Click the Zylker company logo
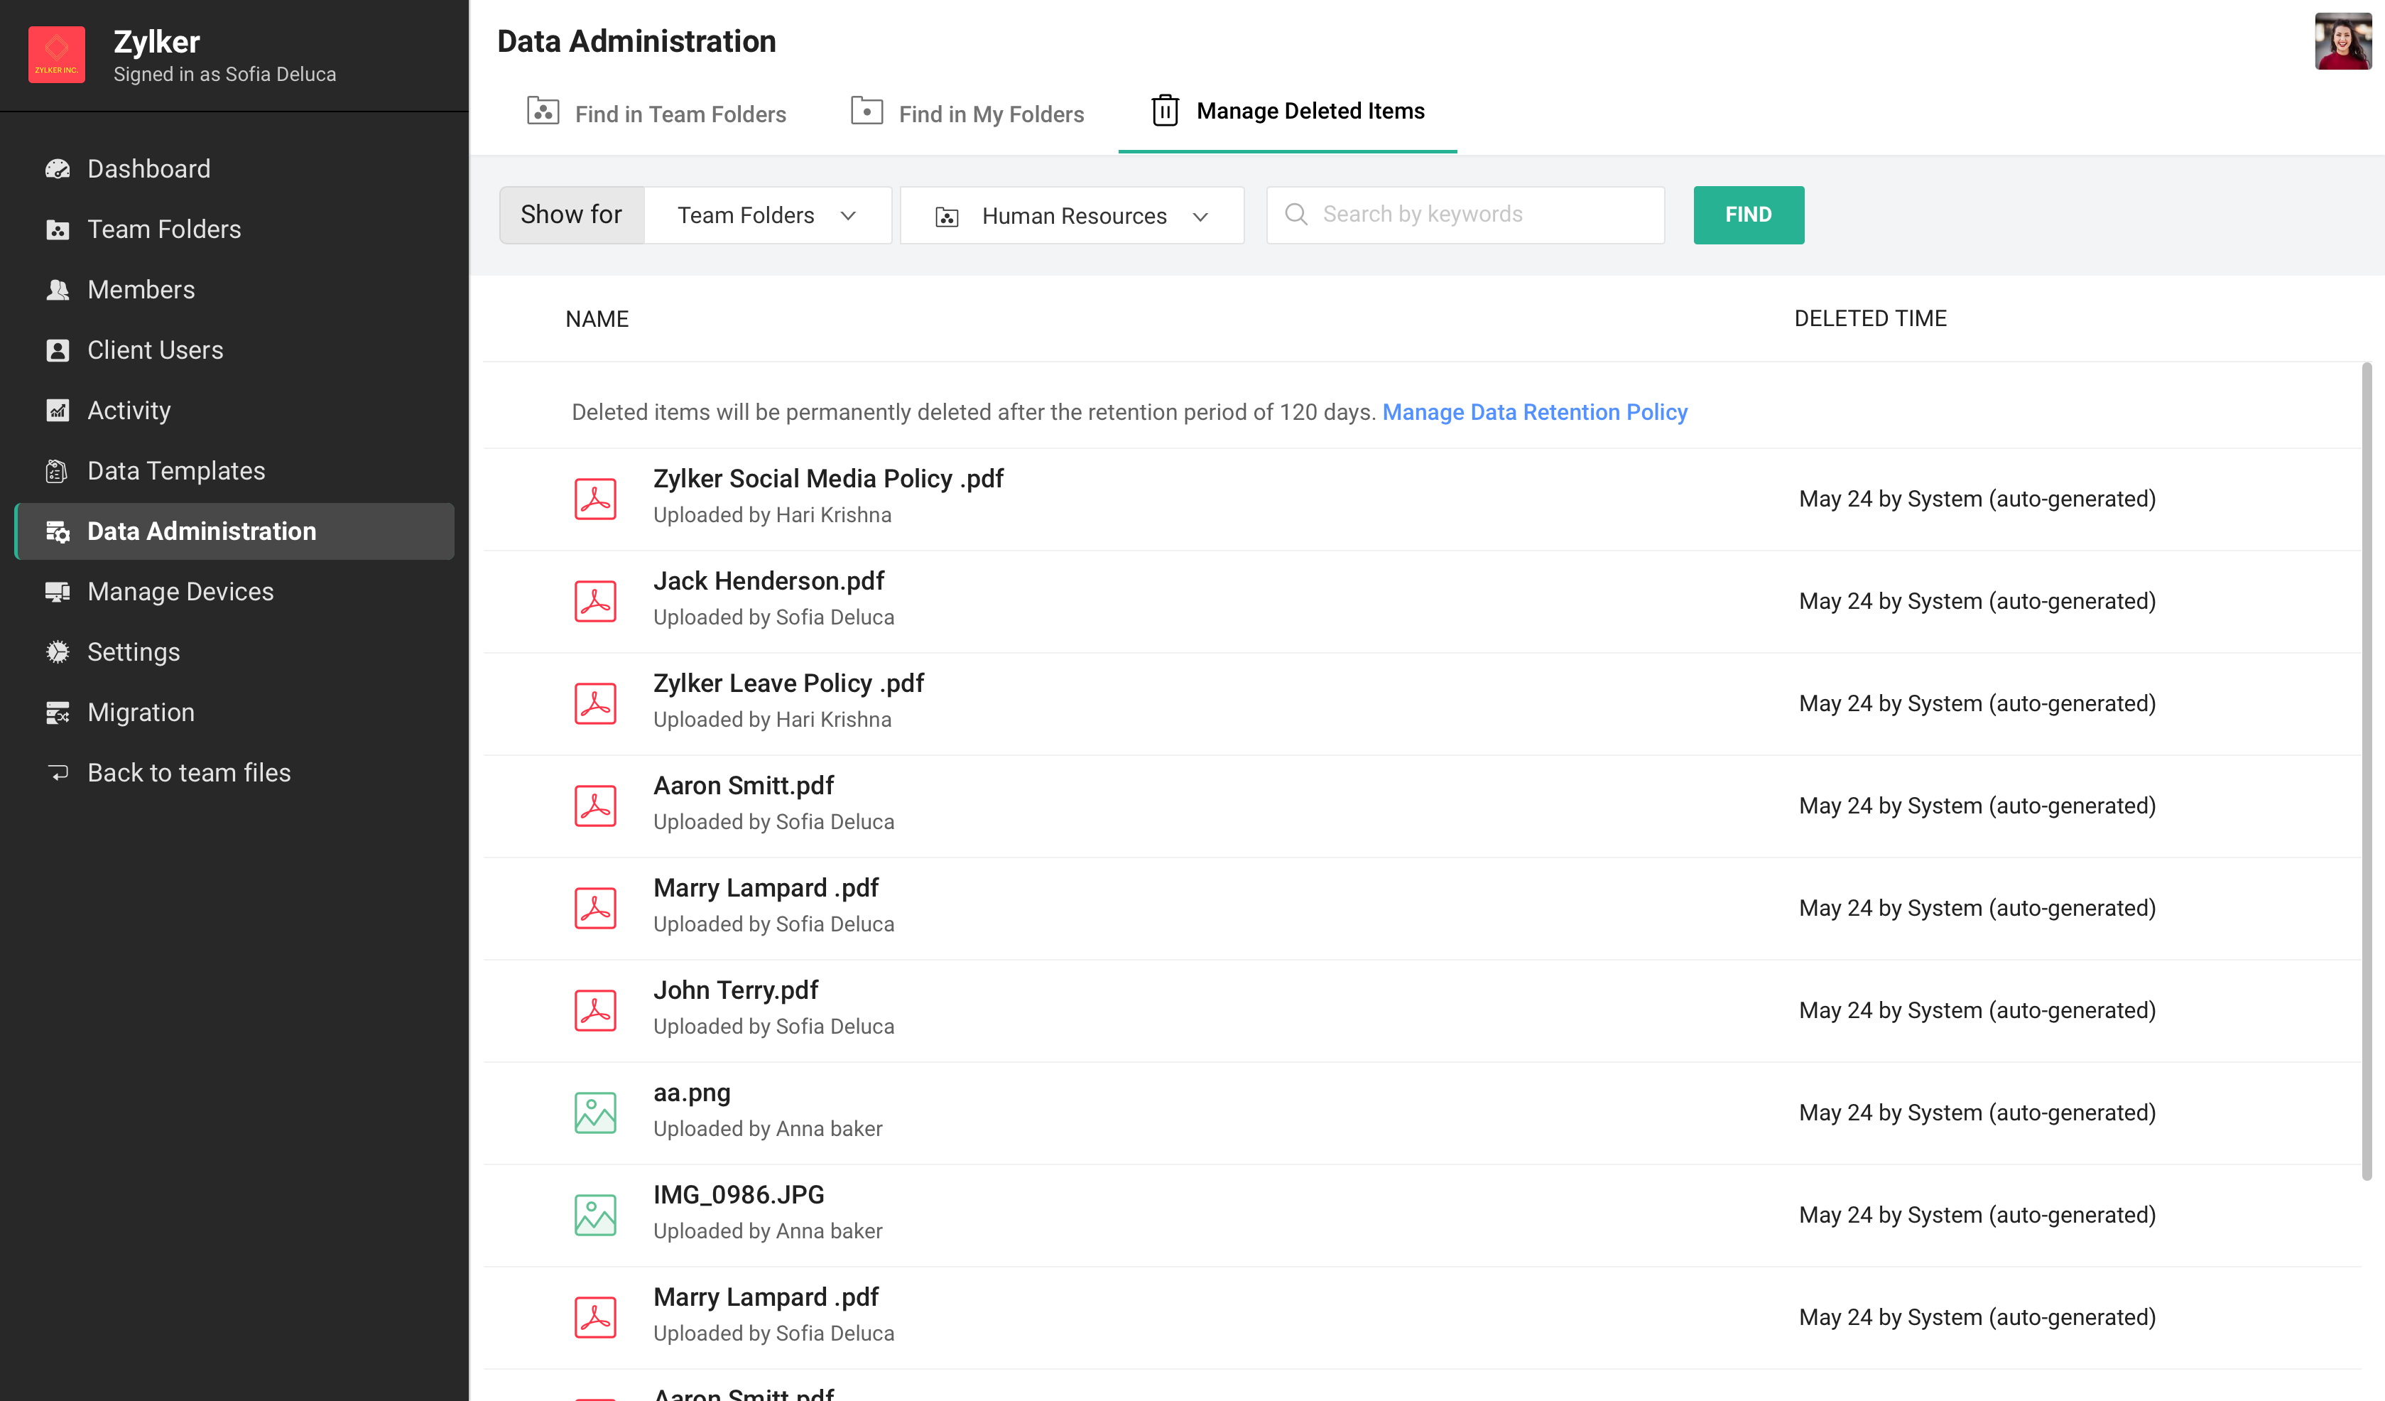This screenshot has height=1401, width=2385. click(x=57, y=55)
